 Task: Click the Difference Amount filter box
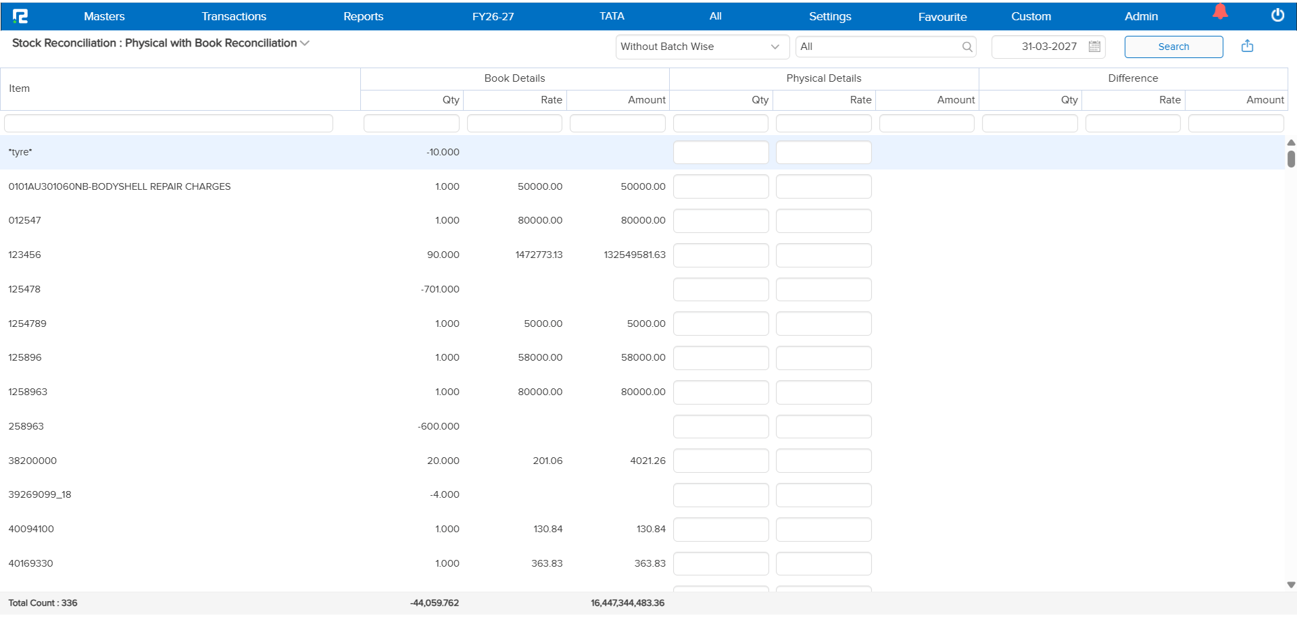coord(1236,123)
